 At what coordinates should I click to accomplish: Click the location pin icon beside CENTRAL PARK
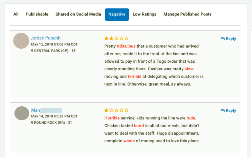pyautogui.click(x=32, y=51)
